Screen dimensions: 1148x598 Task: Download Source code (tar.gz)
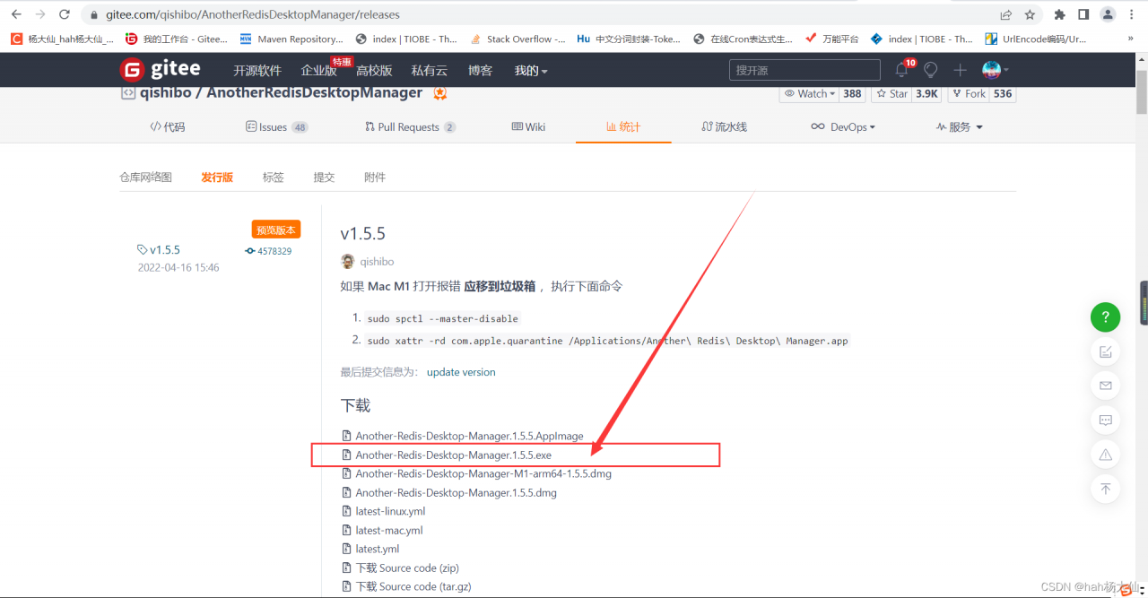tap(413, 586)
